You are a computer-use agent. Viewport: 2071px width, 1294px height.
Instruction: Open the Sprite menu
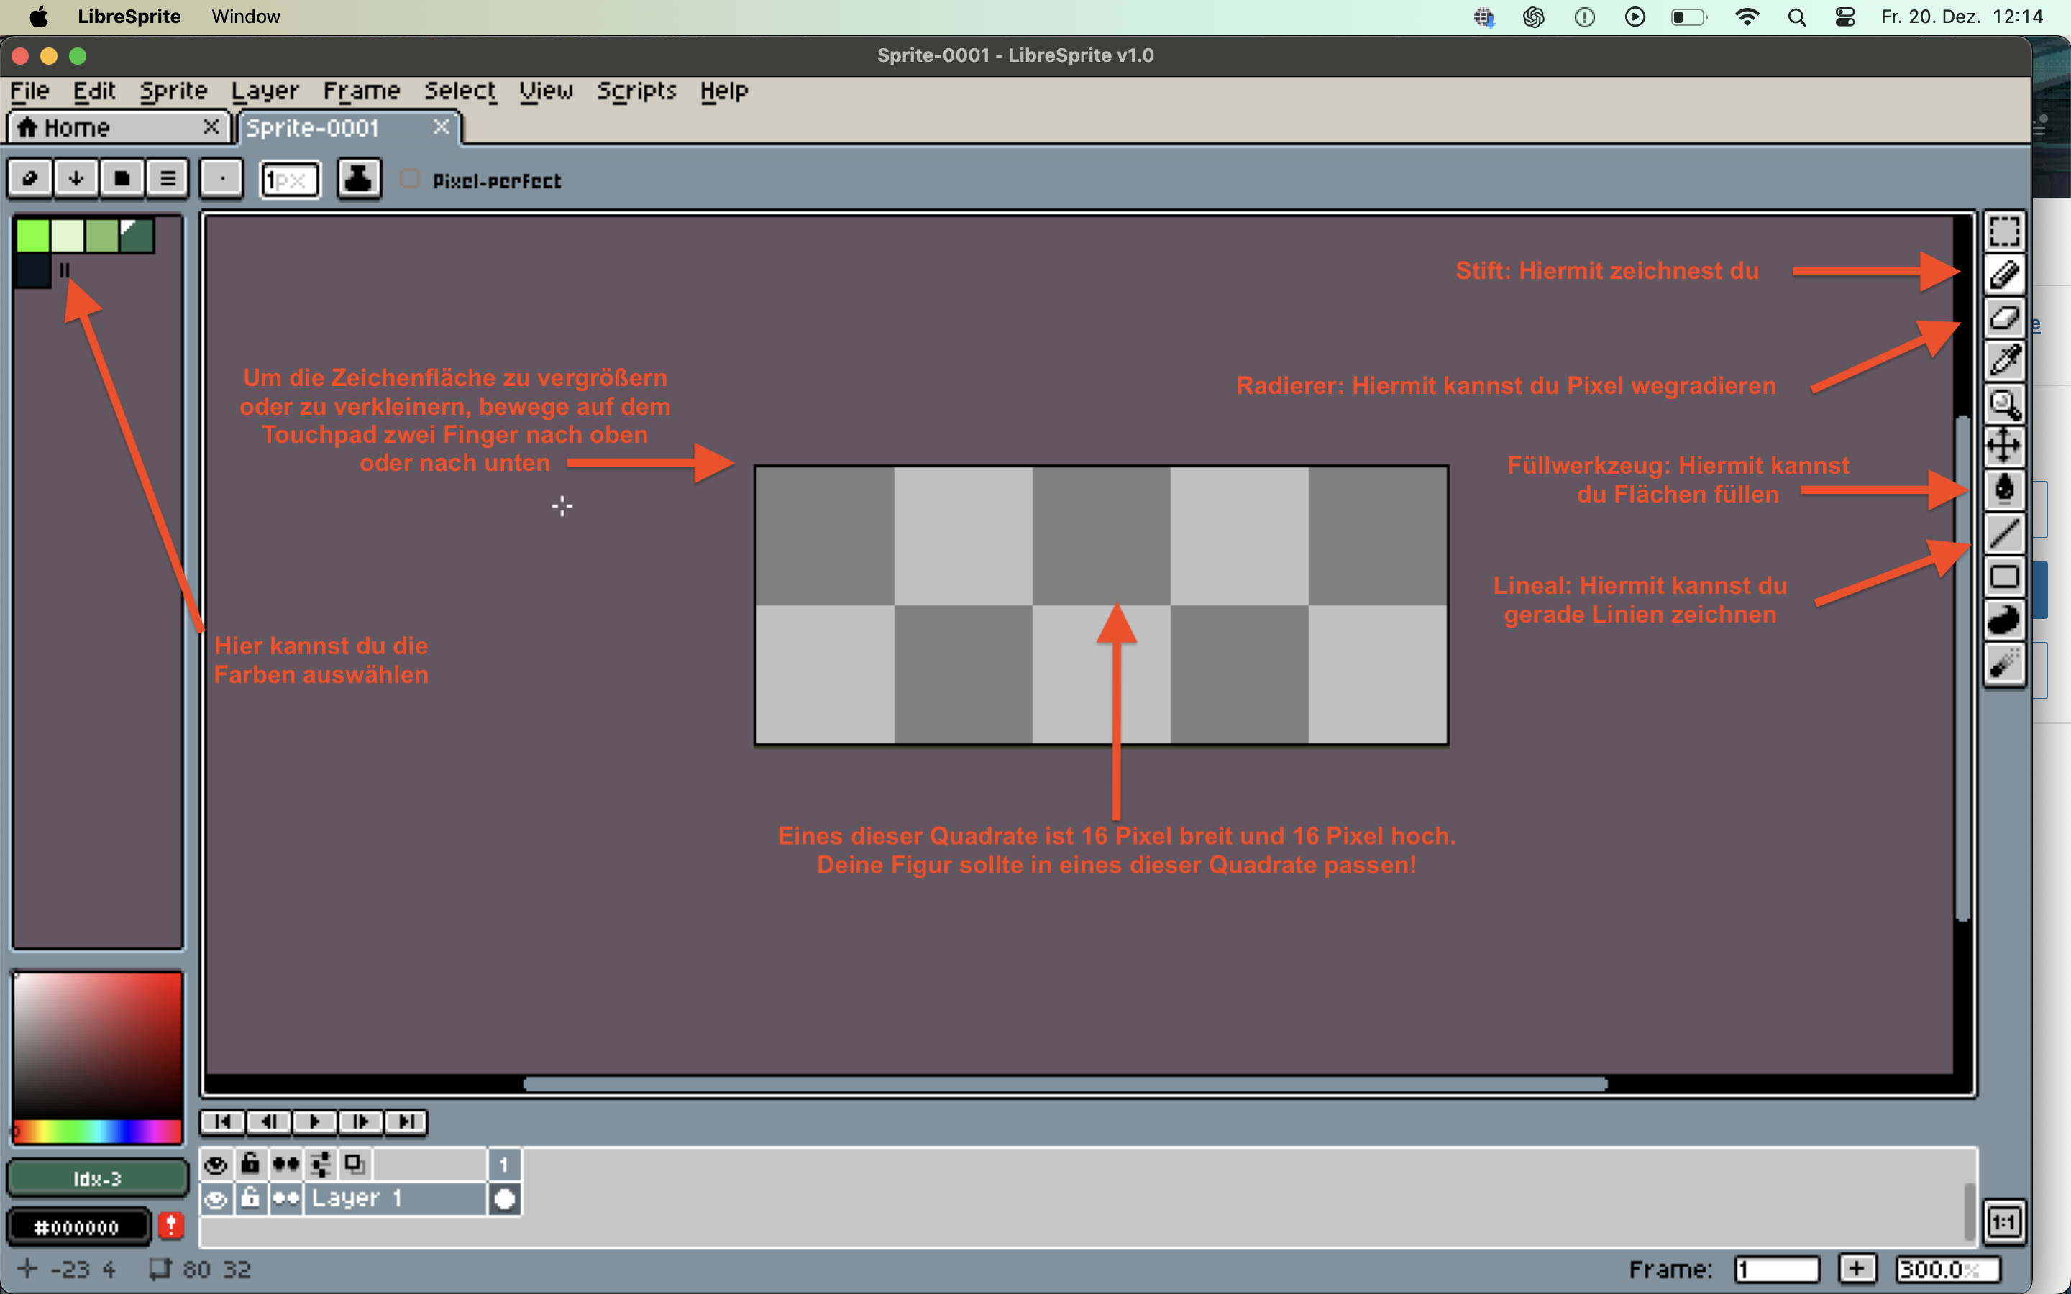point(174,91)
